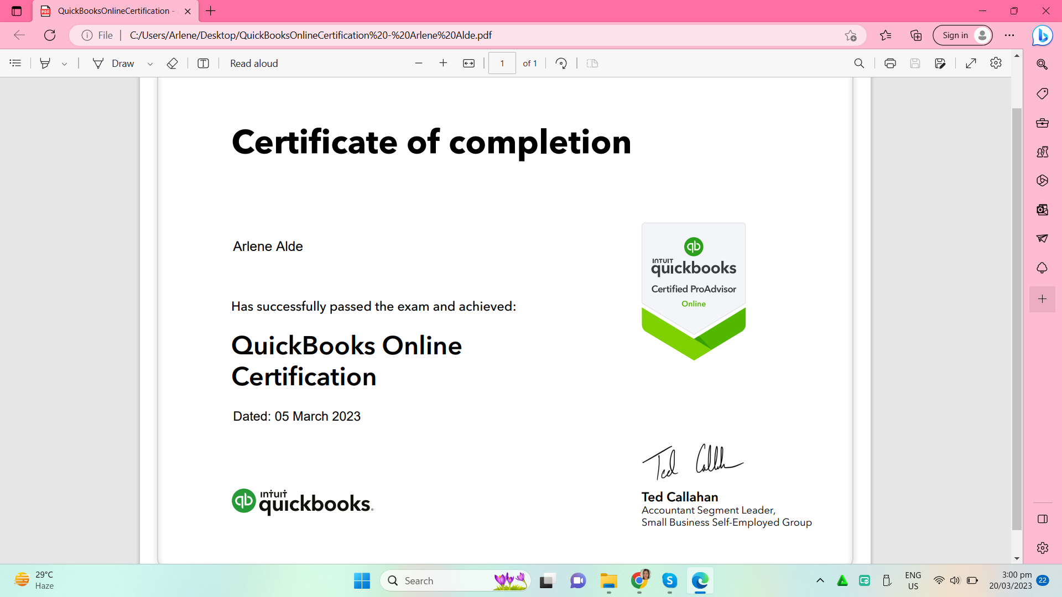Enter full screen PDF view
The width and height of the screenshot is (1062, 597).
[971, 63]
